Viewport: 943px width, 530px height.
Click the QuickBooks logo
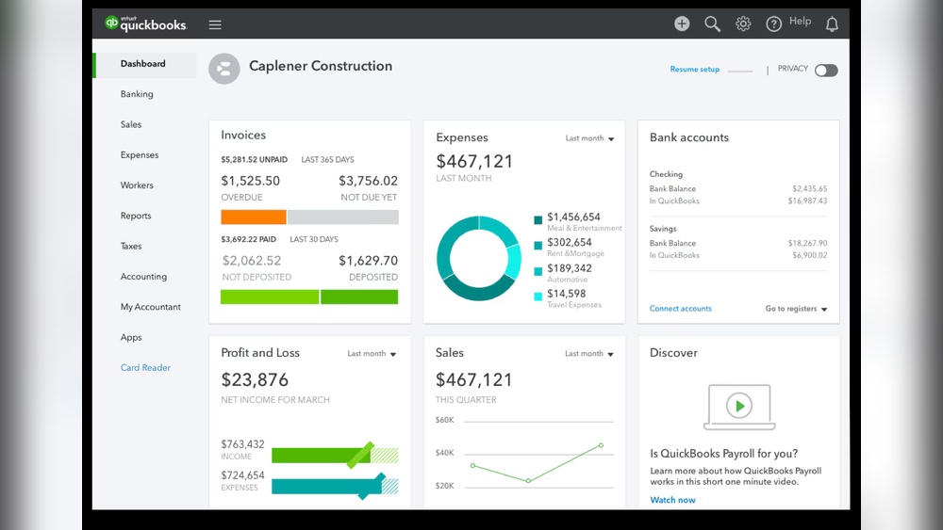tap(145, 24)
